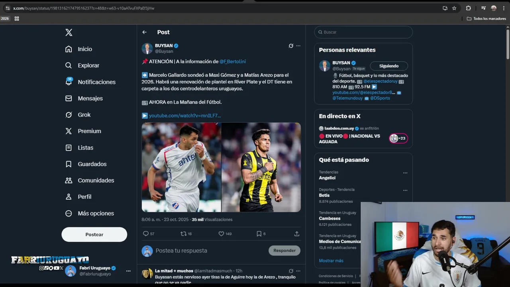Viewport: 510px width, 287px height.
Task: Expand Más opciones menu
Action: 90,213
